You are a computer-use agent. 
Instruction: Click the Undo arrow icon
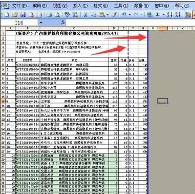coord(124,15)
